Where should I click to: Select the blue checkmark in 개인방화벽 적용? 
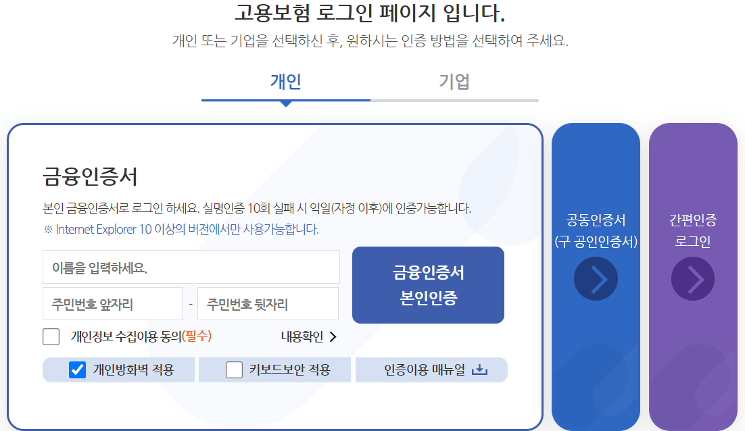tap(77, 370)
